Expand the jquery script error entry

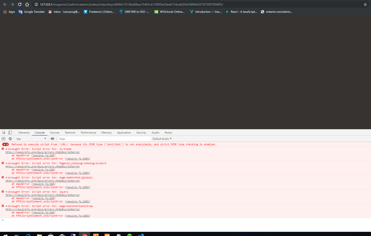tap(7, 192)
